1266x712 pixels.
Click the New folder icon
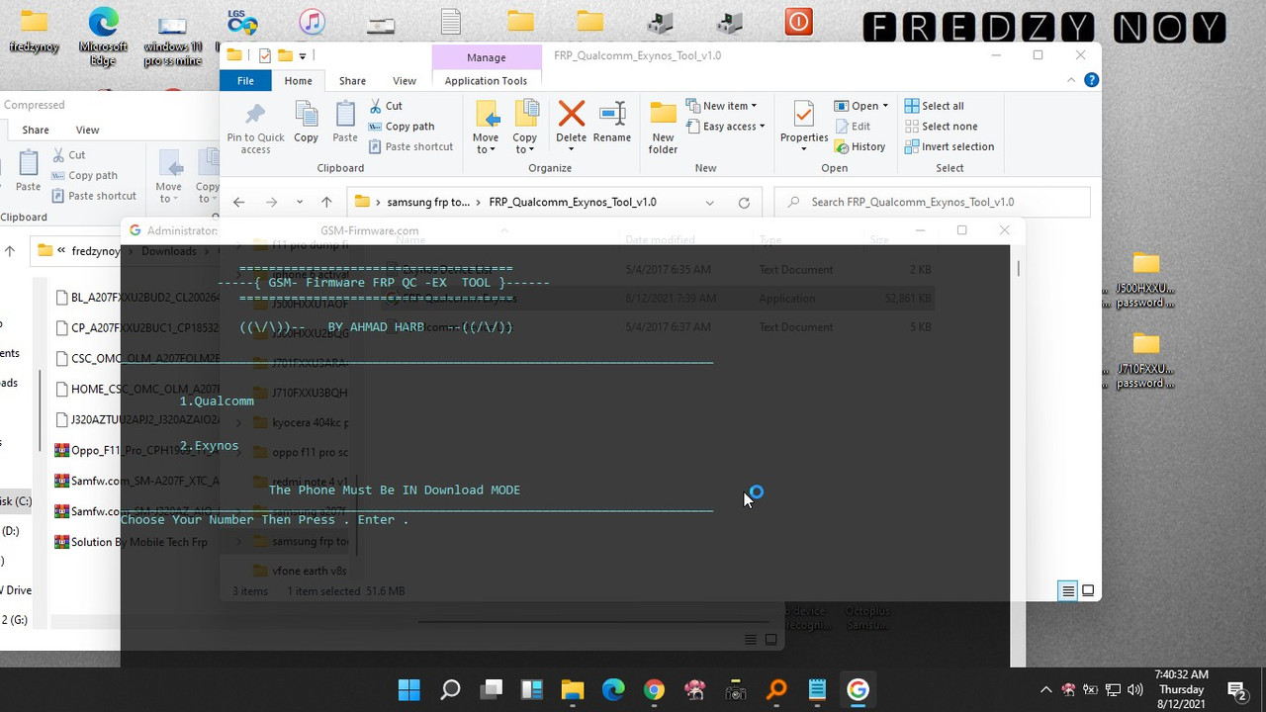tap(663, 127)
